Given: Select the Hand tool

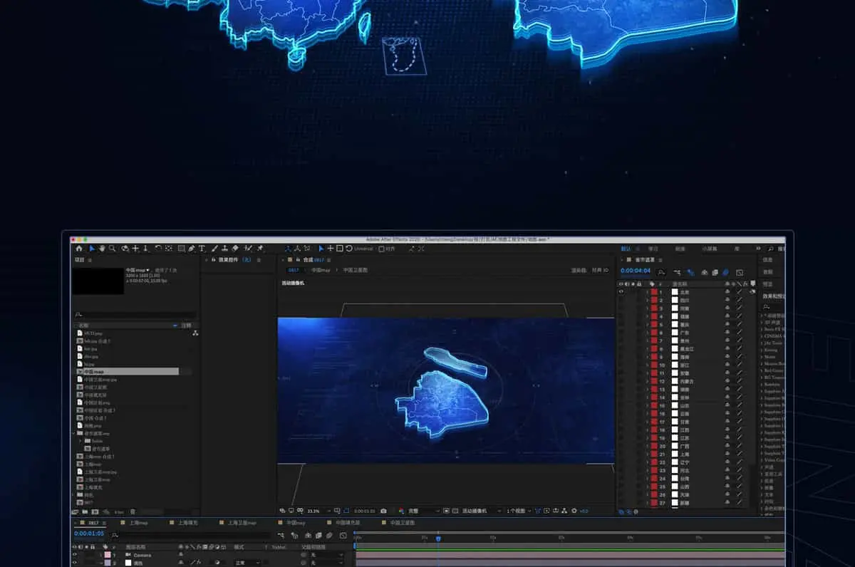Looking at the screenshot, I should pyautogui.click(x=102, y=249).
